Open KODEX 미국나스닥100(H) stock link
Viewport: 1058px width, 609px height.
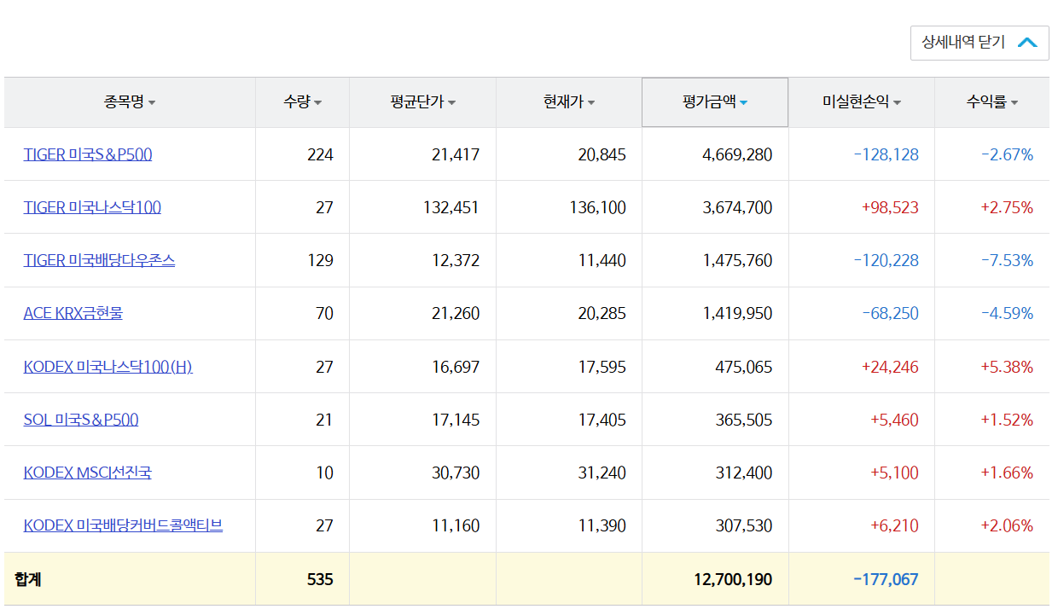(108, 367)
